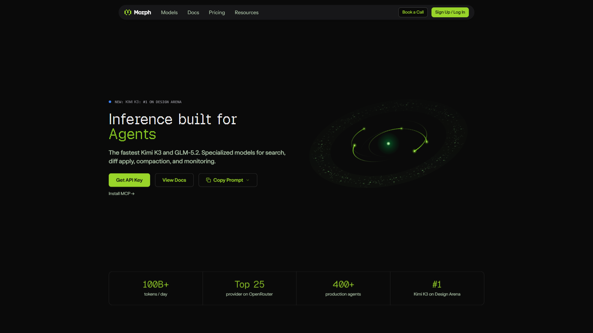The height and width of the screenshot is (333, 593).
Task: Click the orbit animation graphic
Action: [x=388, y=143]
